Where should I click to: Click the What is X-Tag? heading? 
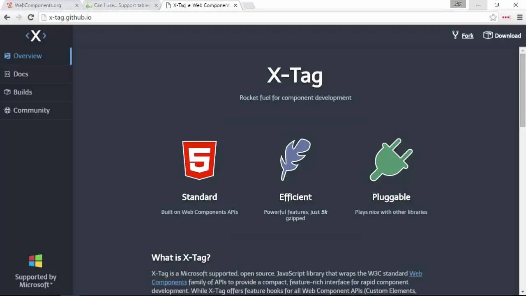click(x=181, y=258)
